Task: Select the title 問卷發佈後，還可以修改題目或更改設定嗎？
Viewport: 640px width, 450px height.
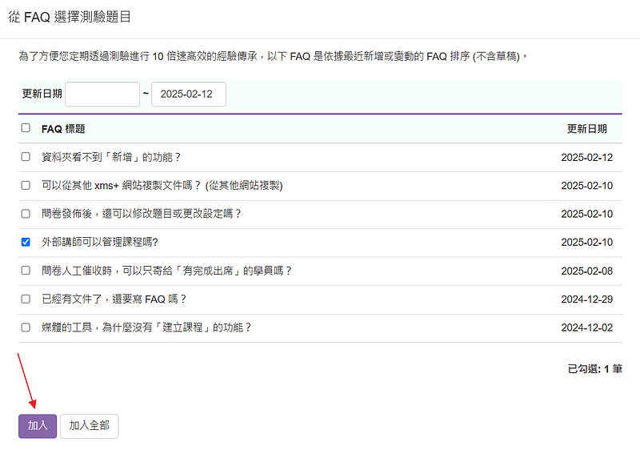Action: (142, 214)
